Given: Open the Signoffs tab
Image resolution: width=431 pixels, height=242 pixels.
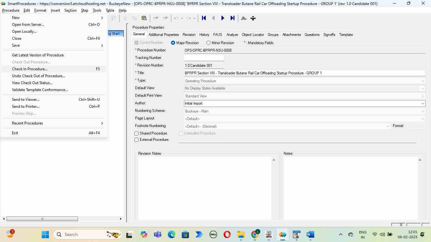Looking at the screenshot, I should click(329, 35).
